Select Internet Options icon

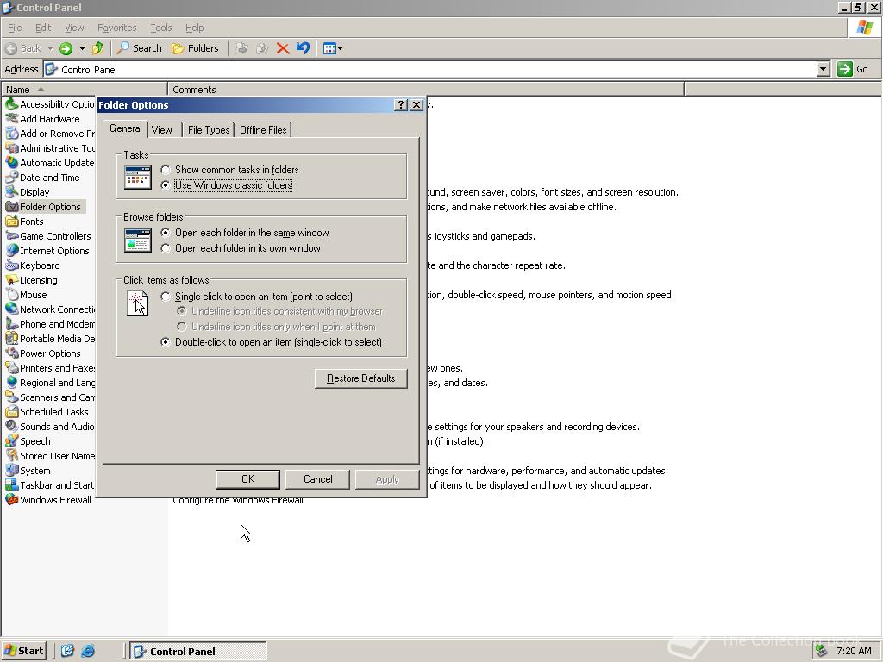point(12,251)
